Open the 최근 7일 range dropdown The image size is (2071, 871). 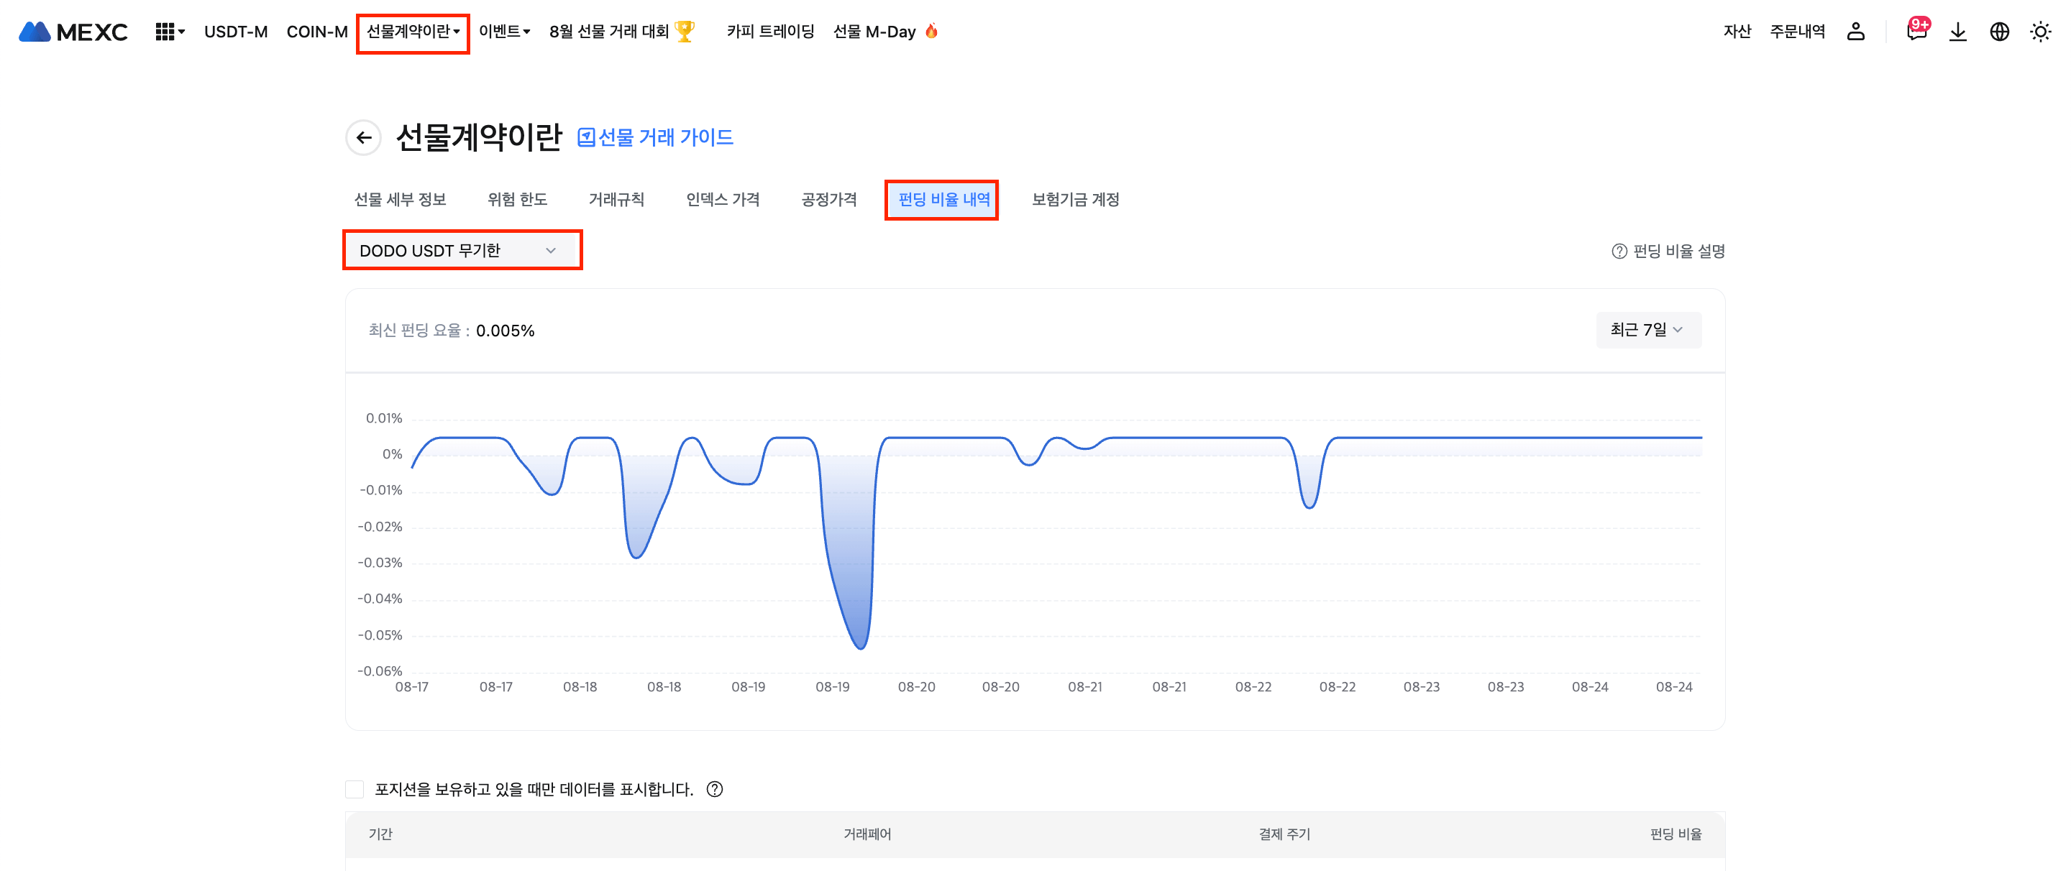pyautogui.click(x=1647, y=331)
